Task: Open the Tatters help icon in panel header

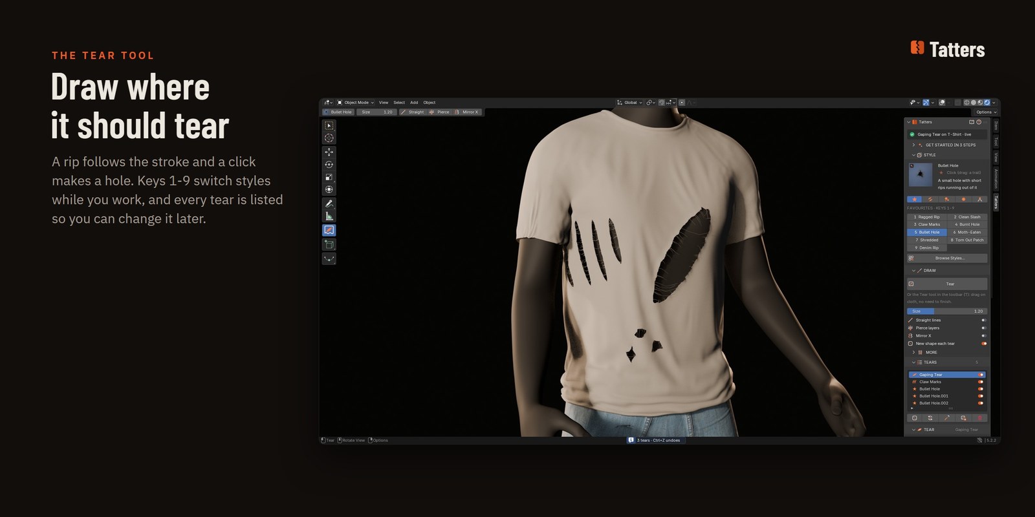Action: point(979,122)
